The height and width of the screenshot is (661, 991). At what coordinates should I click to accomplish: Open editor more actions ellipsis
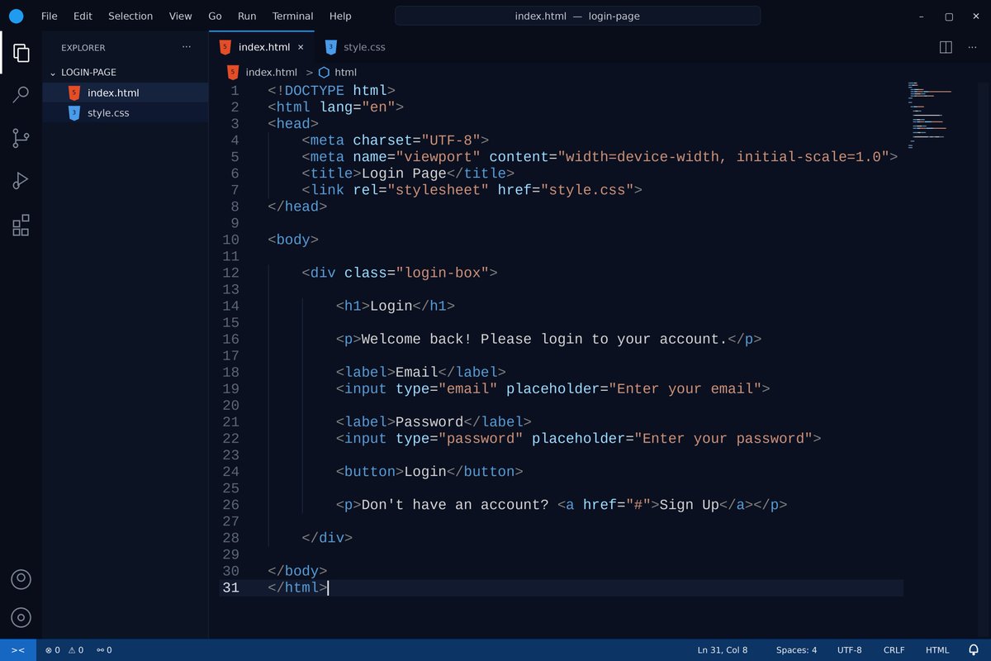[970, 47]
